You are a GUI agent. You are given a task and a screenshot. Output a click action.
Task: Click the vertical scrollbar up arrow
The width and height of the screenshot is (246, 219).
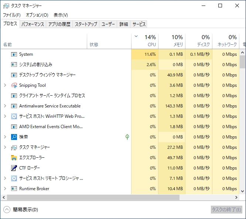pos(242,52)
